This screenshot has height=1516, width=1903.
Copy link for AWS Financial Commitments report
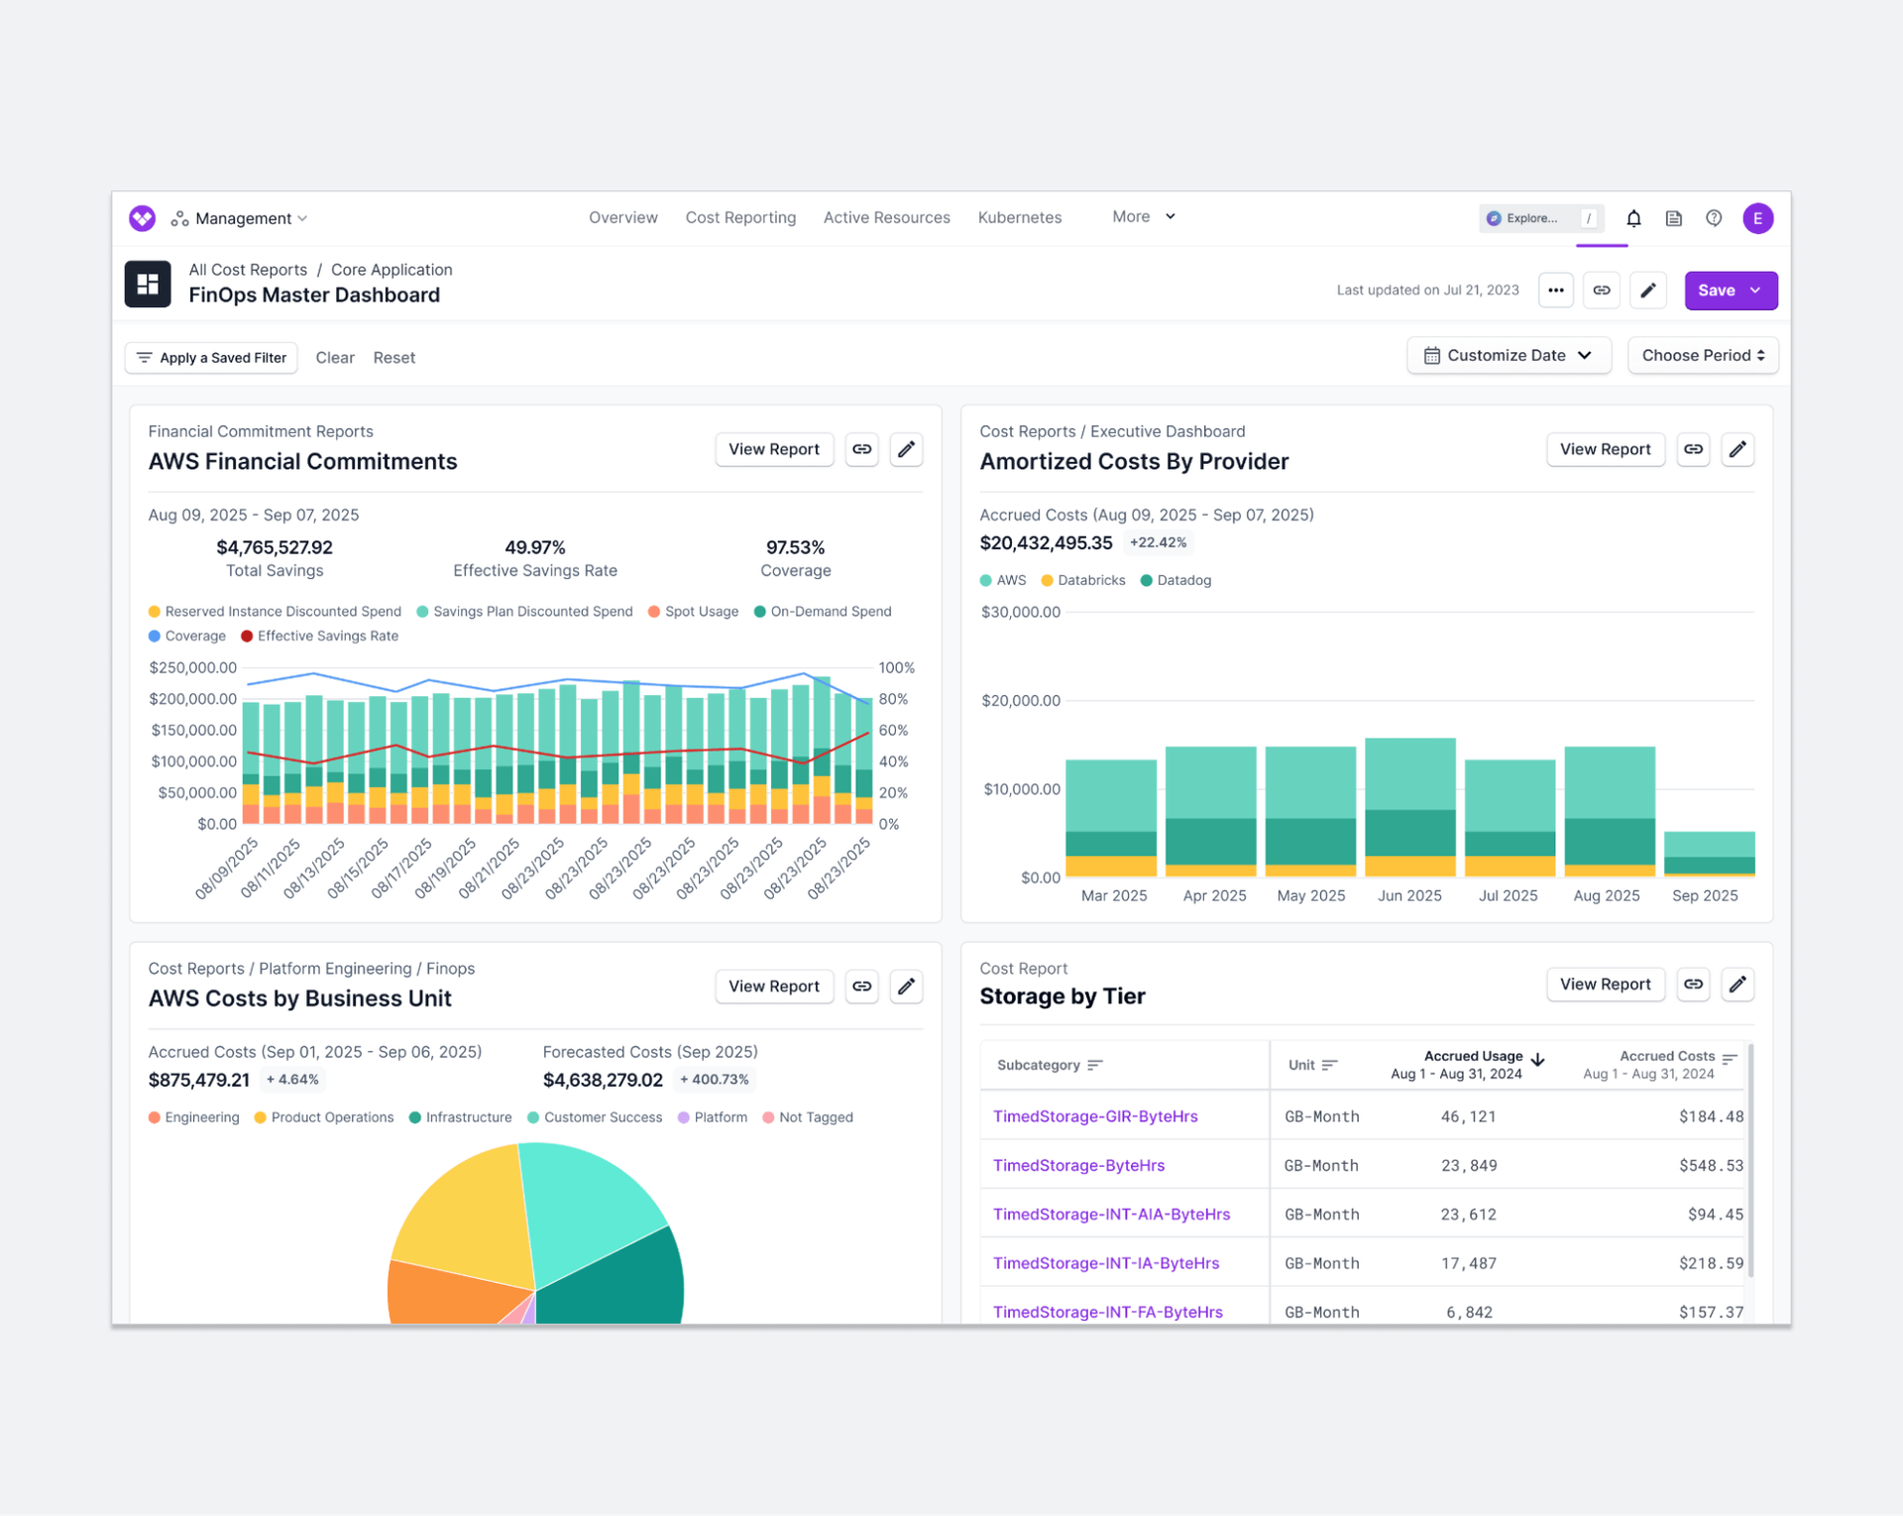[861, 449]
